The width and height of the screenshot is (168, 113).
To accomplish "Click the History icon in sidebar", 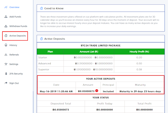I will point(6,45).
